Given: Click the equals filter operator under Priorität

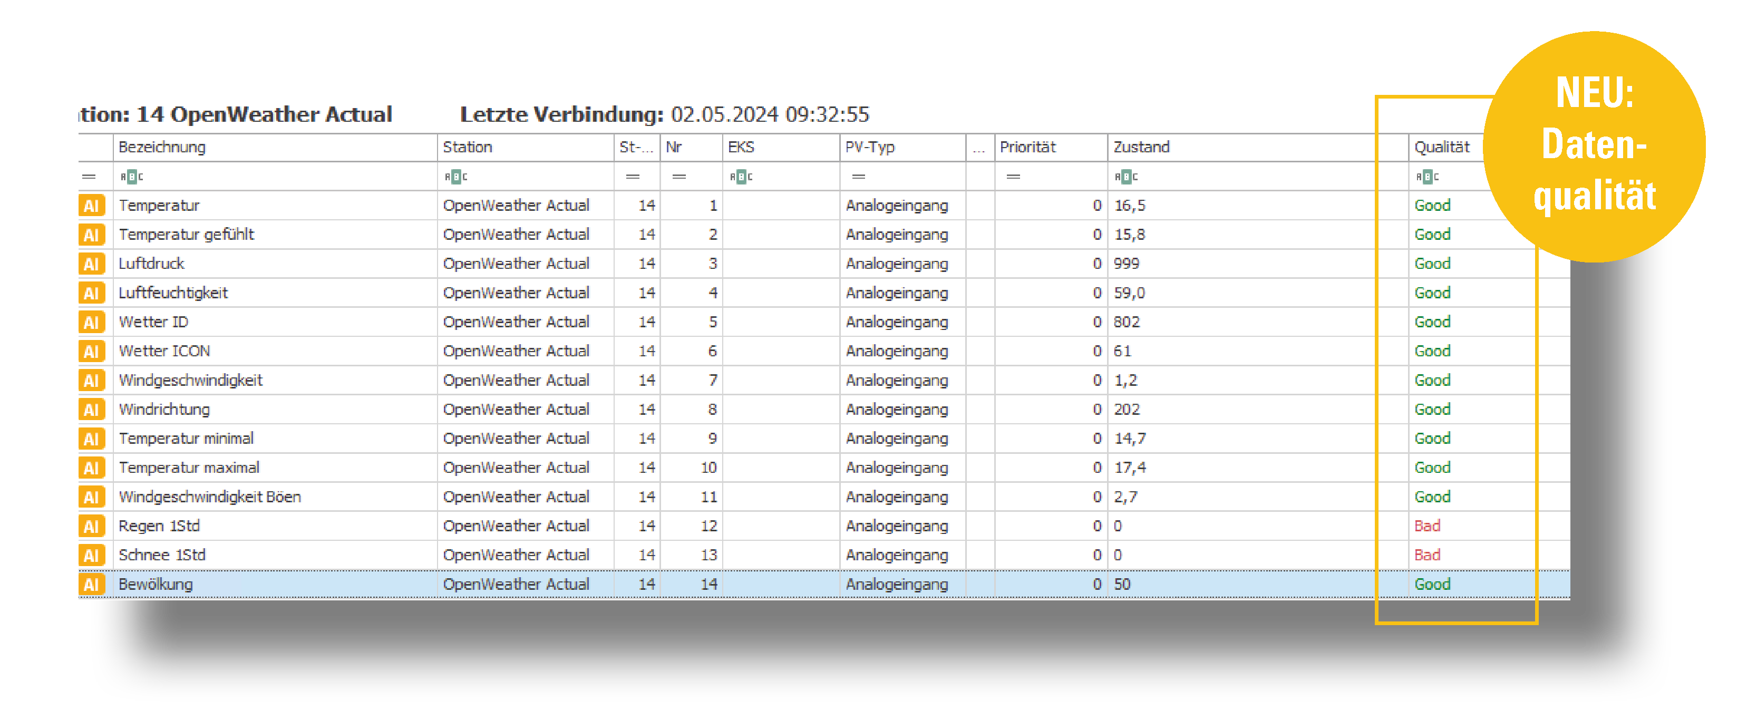Looking at the screenshot, I should [x=1014, y=177].
